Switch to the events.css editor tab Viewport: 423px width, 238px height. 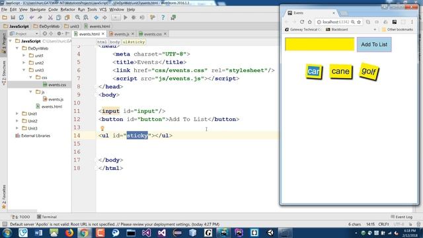coord(153,34)
